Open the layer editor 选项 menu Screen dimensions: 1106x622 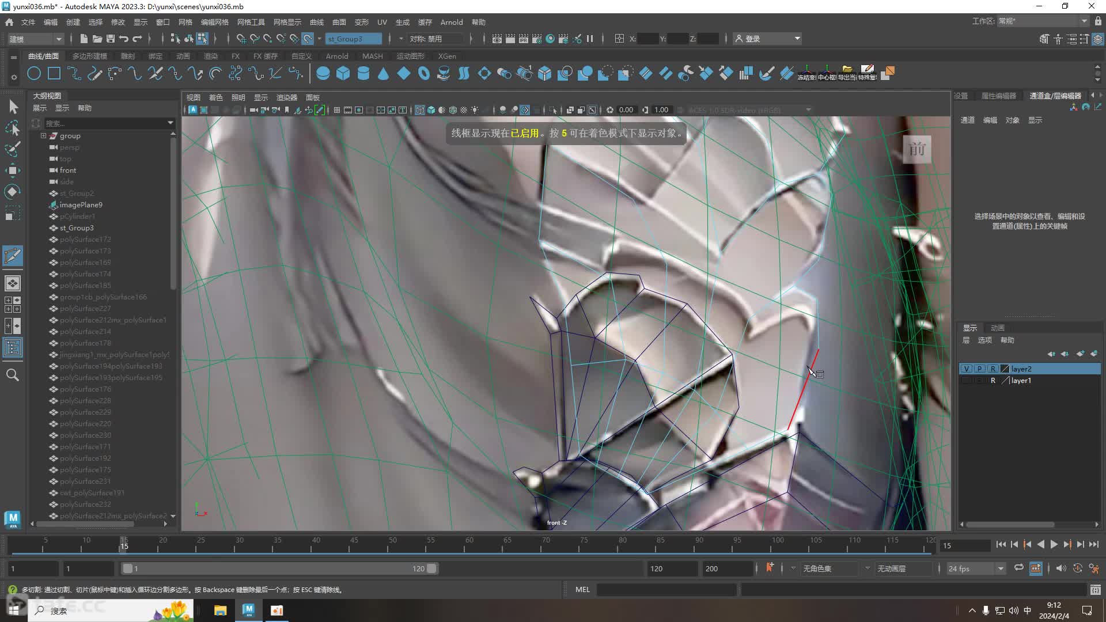(985, 340)
